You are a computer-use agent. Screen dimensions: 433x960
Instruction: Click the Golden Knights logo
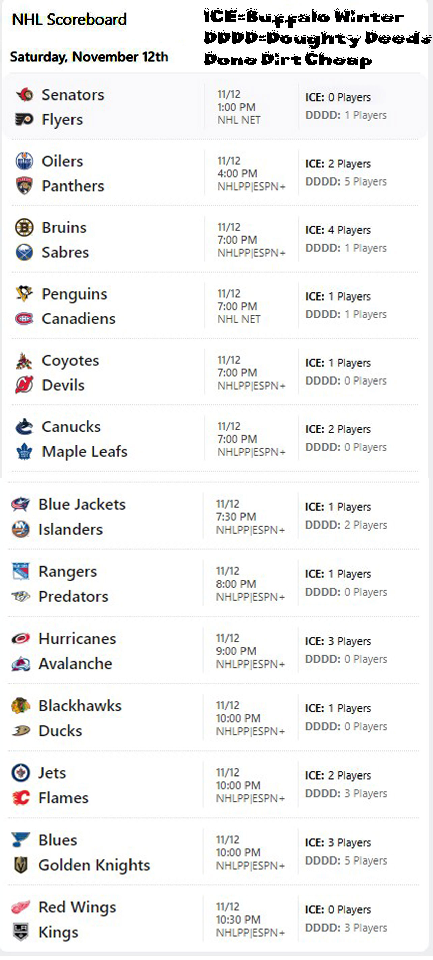click(x=21, y=865)
